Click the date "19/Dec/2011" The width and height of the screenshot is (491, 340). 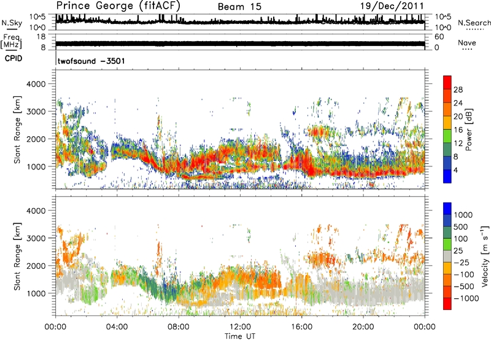392,6
